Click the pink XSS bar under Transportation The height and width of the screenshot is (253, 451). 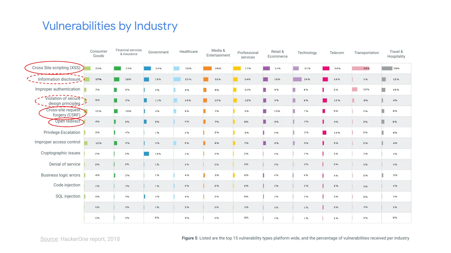point(361,68)
